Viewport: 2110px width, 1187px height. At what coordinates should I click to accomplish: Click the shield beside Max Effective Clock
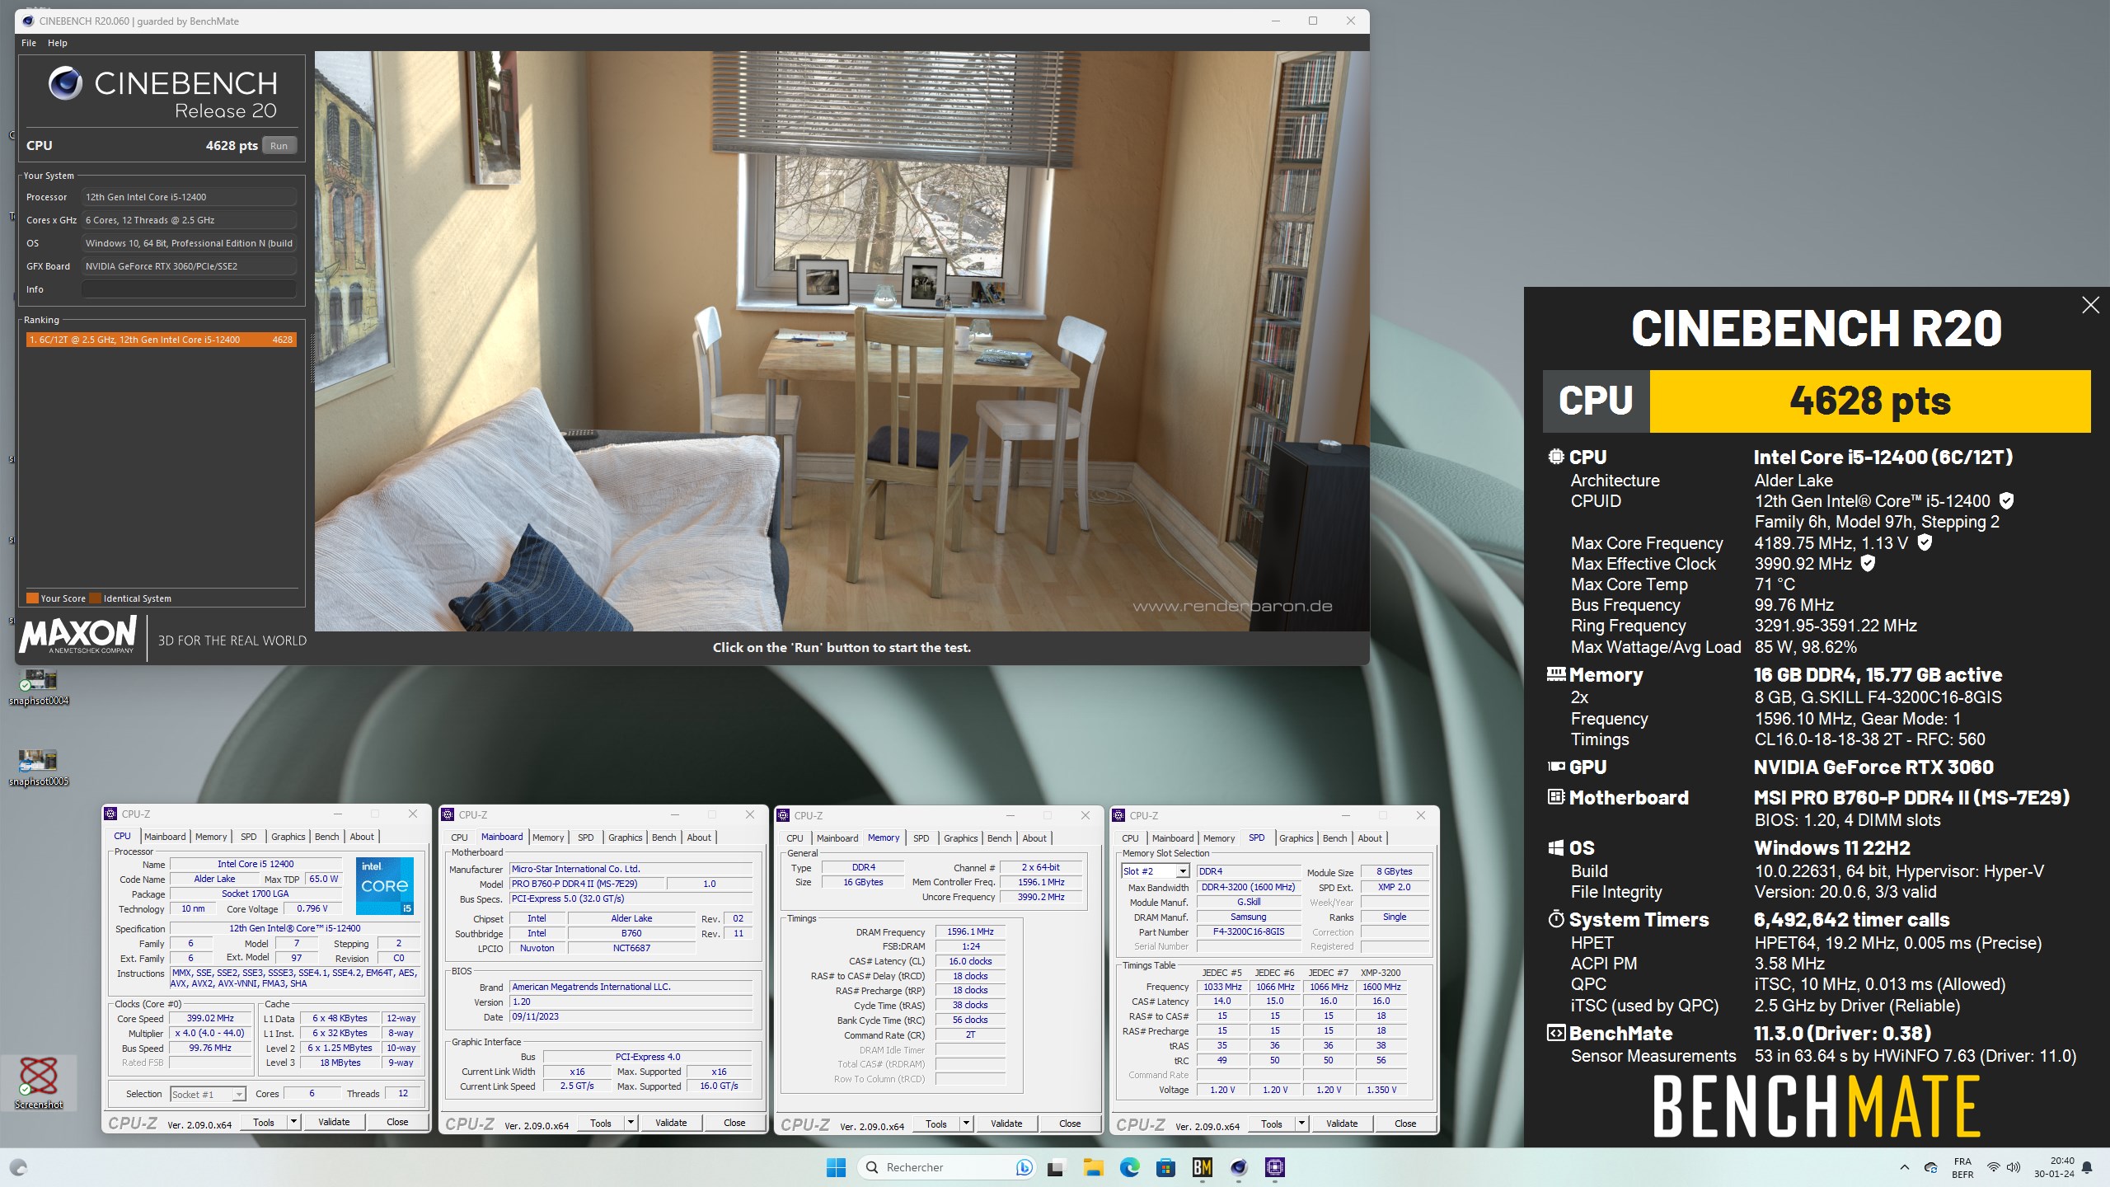(x=1869, y=563)
